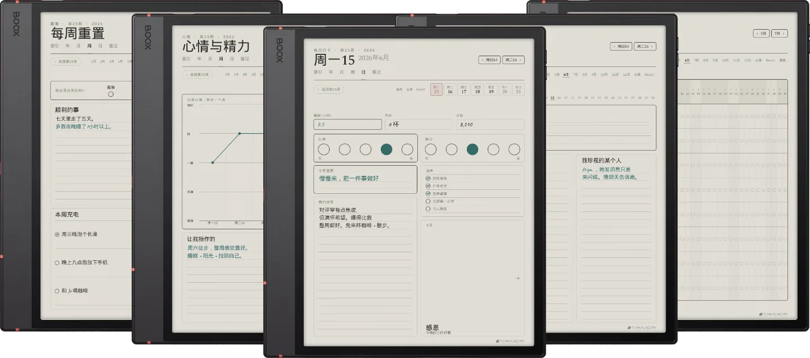Return to week 25 via 返回第25周
The width and height of the screenshot is (810, 358).
click(x=328, y=89)
